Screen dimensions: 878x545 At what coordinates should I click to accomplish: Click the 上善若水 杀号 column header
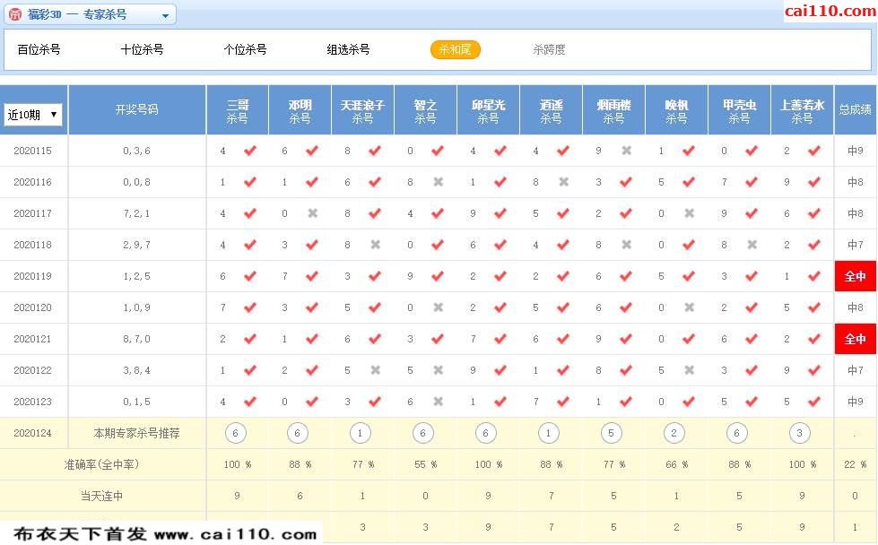coord(802,111)
